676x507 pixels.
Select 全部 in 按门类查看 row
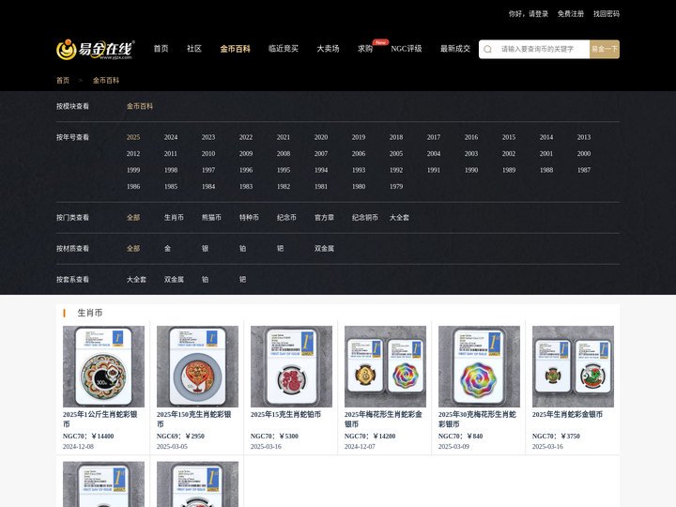pos(133,217)
